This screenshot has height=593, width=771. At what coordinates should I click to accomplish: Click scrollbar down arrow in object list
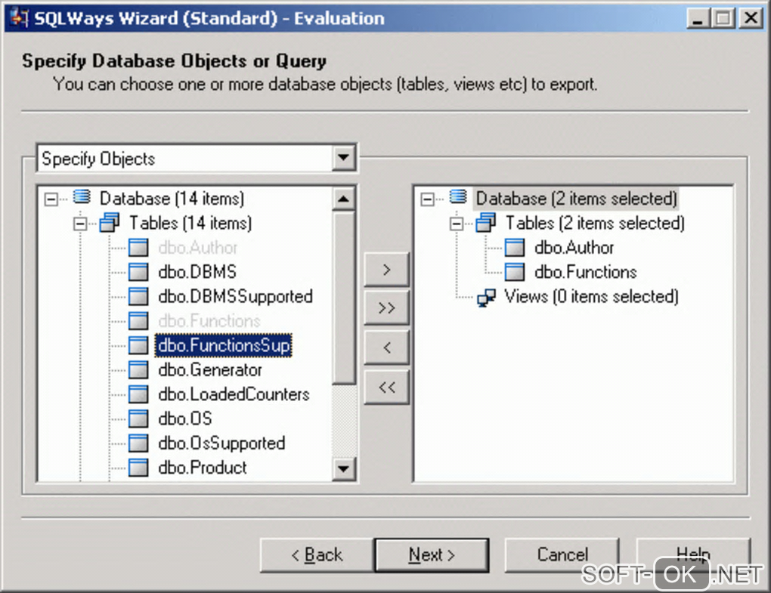343,468
